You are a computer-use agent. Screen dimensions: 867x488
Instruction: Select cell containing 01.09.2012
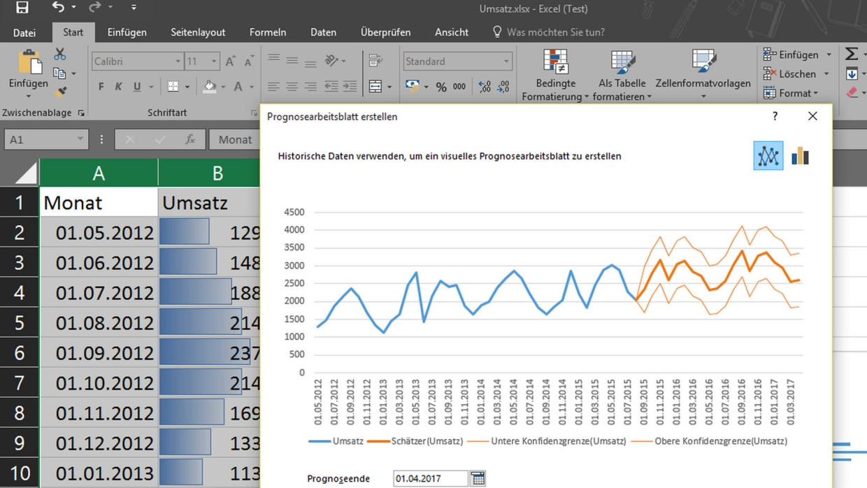99,353
